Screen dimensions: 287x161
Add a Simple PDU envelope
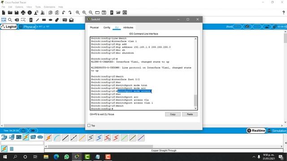(x=65, y=20)
